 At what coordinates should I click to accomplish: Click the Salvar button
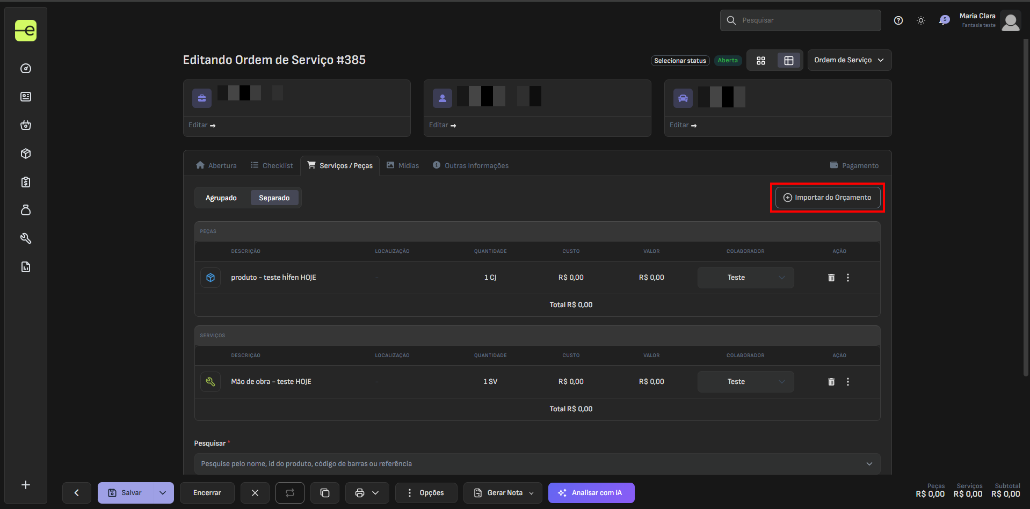coord(125,493)
